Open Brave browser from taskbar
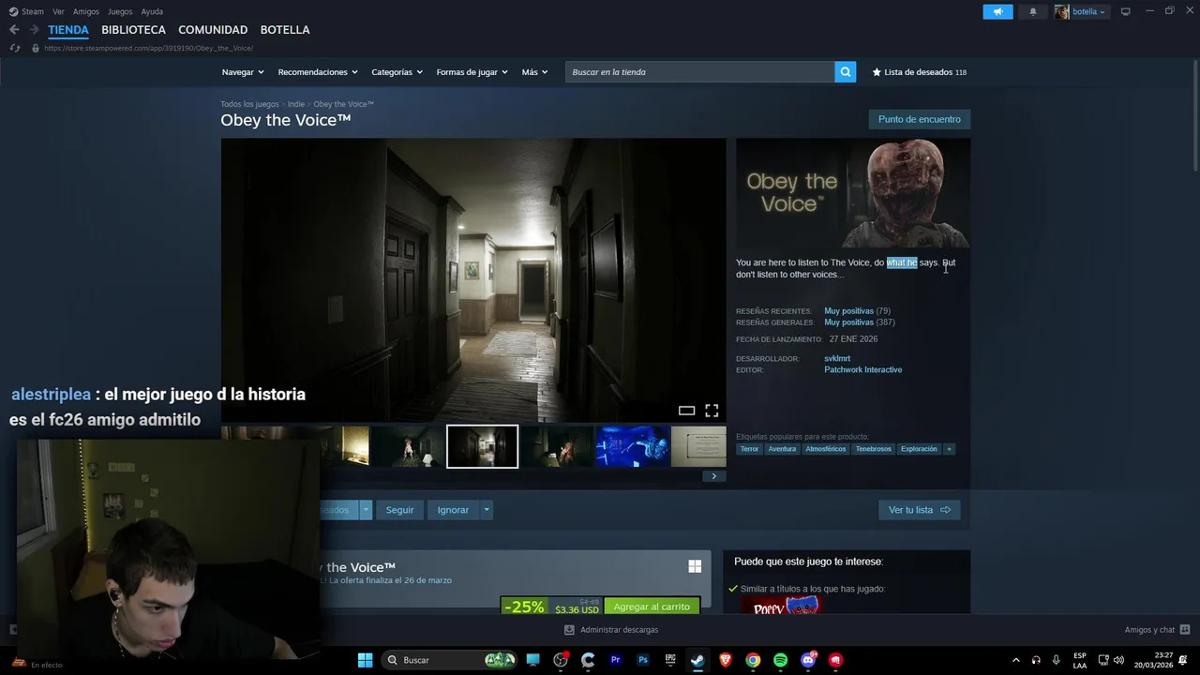This screenshot has height=675, width=1200. coord(726,660)
